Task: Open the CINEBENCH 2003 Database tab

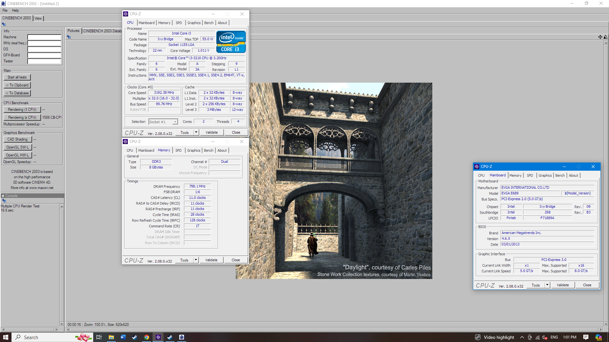Action: (x=102, y=31)
